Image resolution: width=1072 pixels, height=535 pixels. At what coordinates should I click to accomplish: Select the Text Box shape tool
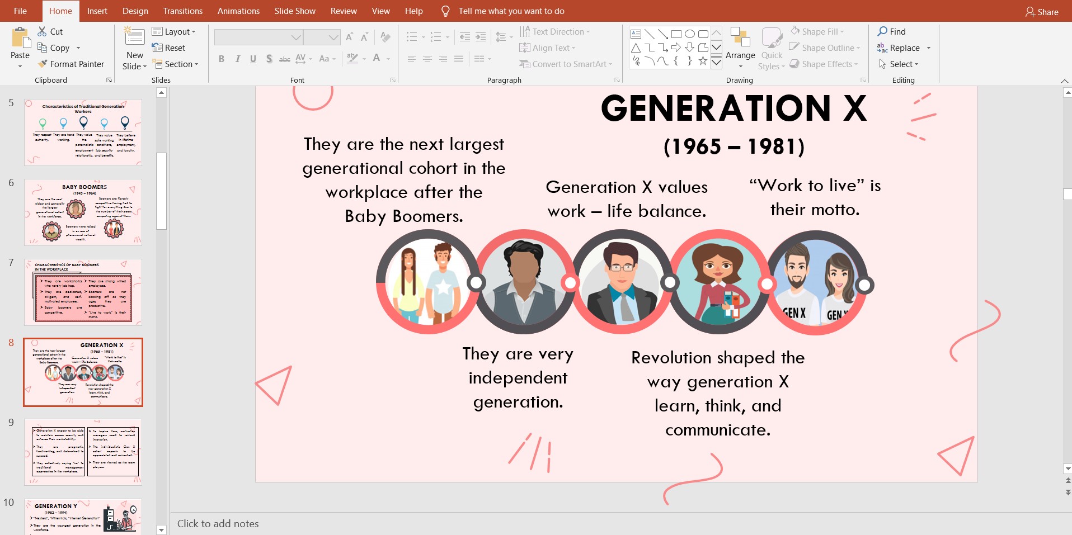pos(636,34)
